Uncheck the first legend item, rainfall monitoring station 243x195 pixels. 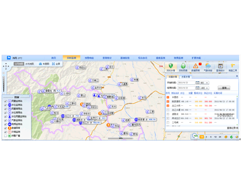coord(5,101)
